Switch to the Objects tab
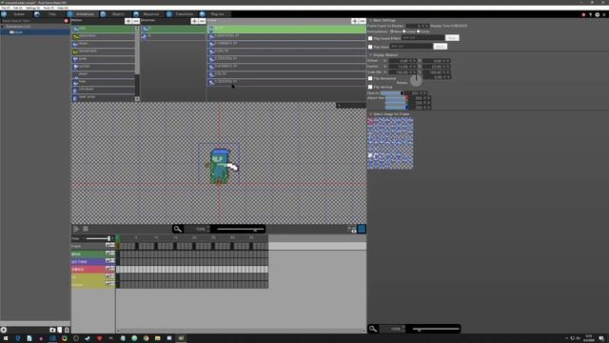Image resolution: width=609 pixels, height=343 pixels. tap(118, 14)
